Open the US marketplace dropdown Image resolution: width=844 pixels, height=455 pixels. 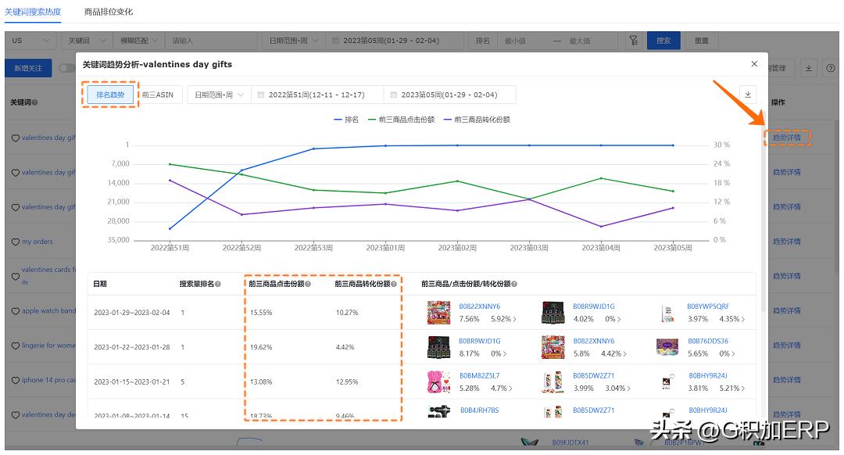30,41
